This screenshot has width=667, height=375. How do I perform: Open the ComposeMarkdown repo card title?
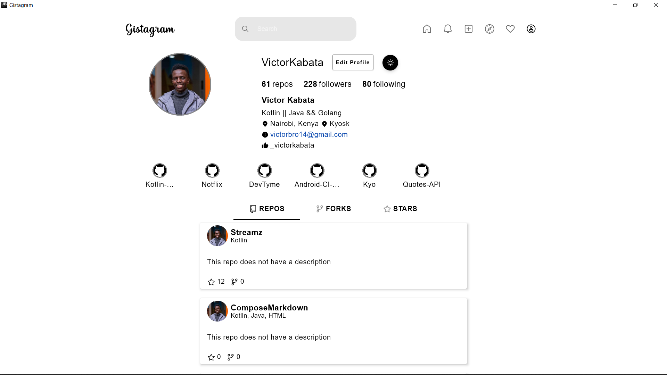(269, 308)
